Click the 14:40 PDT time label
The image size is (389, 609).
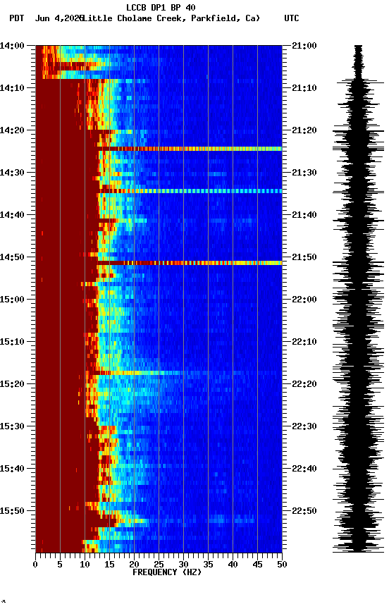click(x=12, y=215)
